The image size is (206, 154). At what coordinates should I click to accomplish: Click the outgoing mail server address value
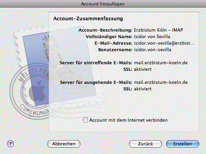pyautogui.click(x=161, y=82)
